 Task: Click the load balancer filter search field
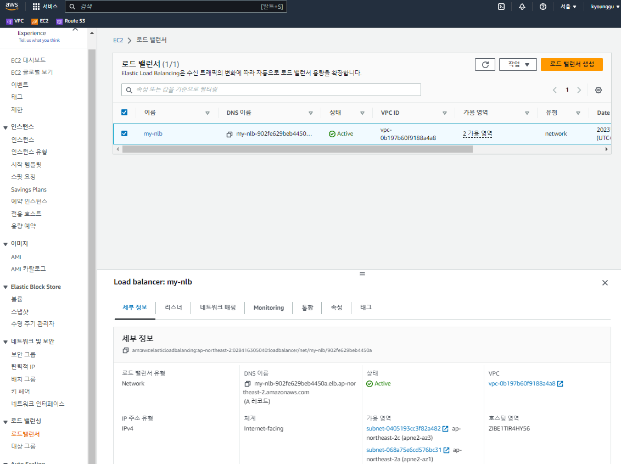coord(271,90)
